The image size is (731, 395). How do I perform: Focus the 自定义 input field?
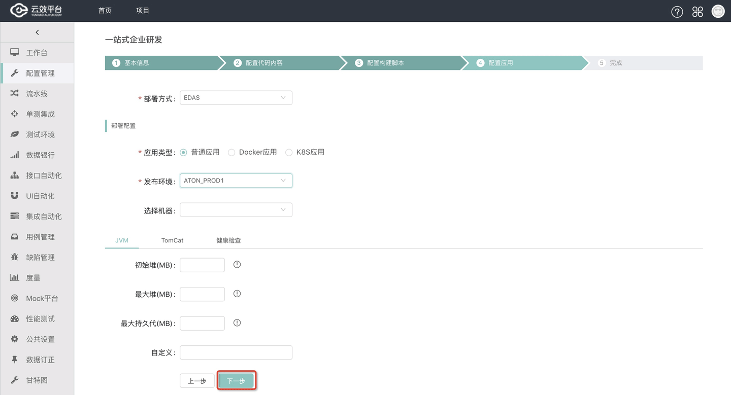tap(236, 352)
